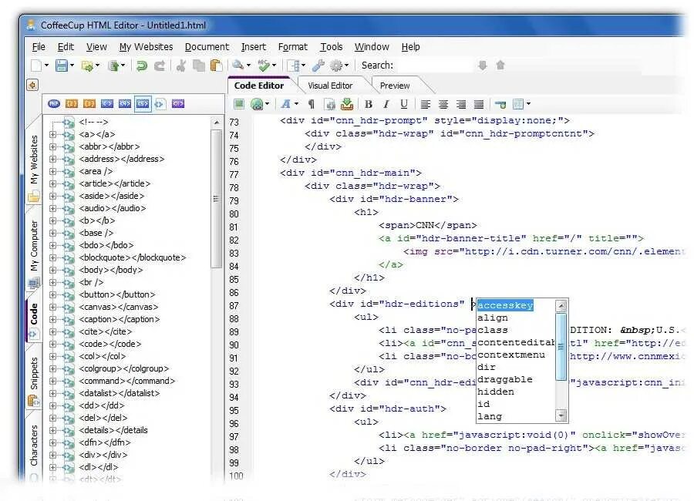
Task: Select the <button></button> tag item
Action: pos(117,294)
